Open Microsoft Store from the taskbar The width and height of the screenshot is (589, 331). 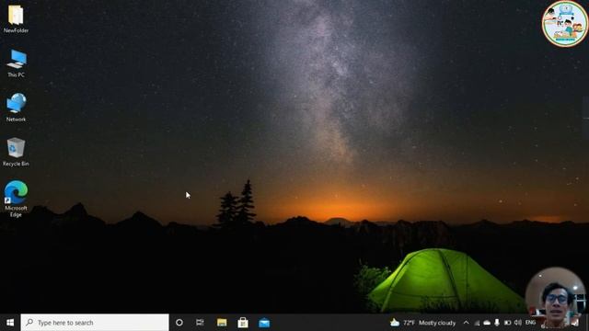coord(243,323)
